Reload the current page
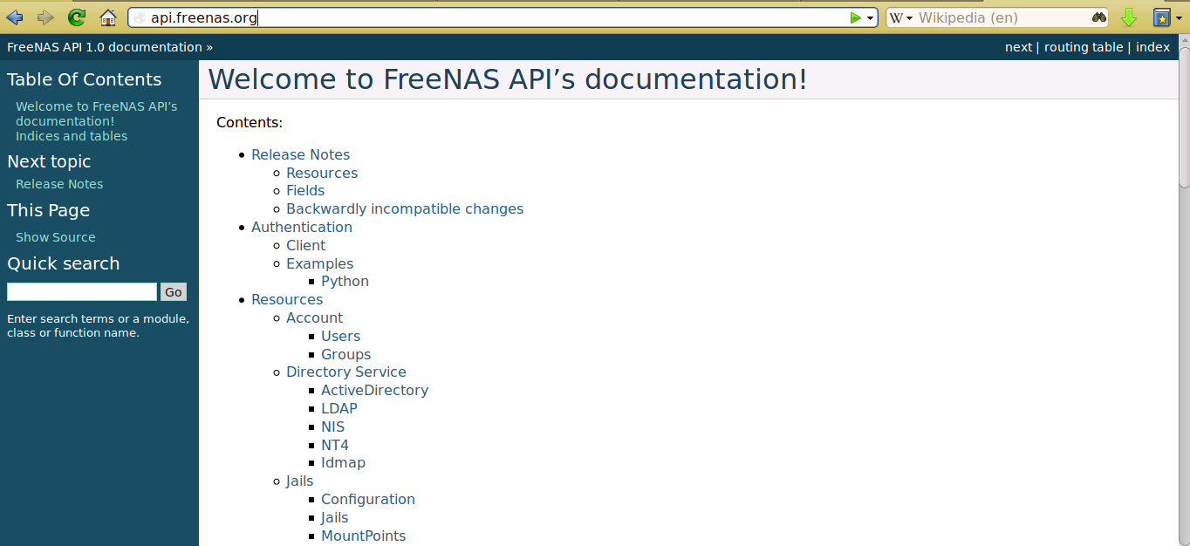 pyautogui.click(x=77, y=17)
